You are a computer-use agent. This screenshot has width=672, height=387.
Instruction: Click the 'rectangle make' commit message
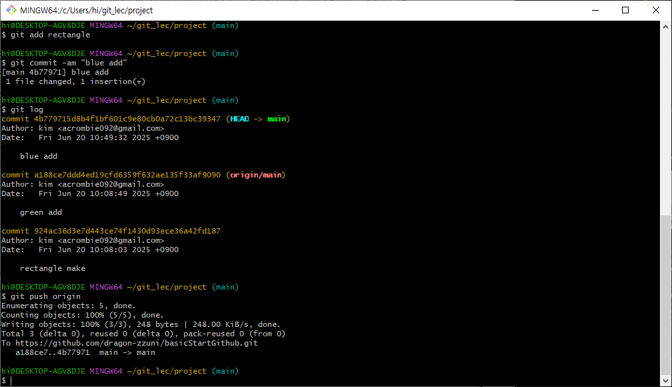coord(53,268)
